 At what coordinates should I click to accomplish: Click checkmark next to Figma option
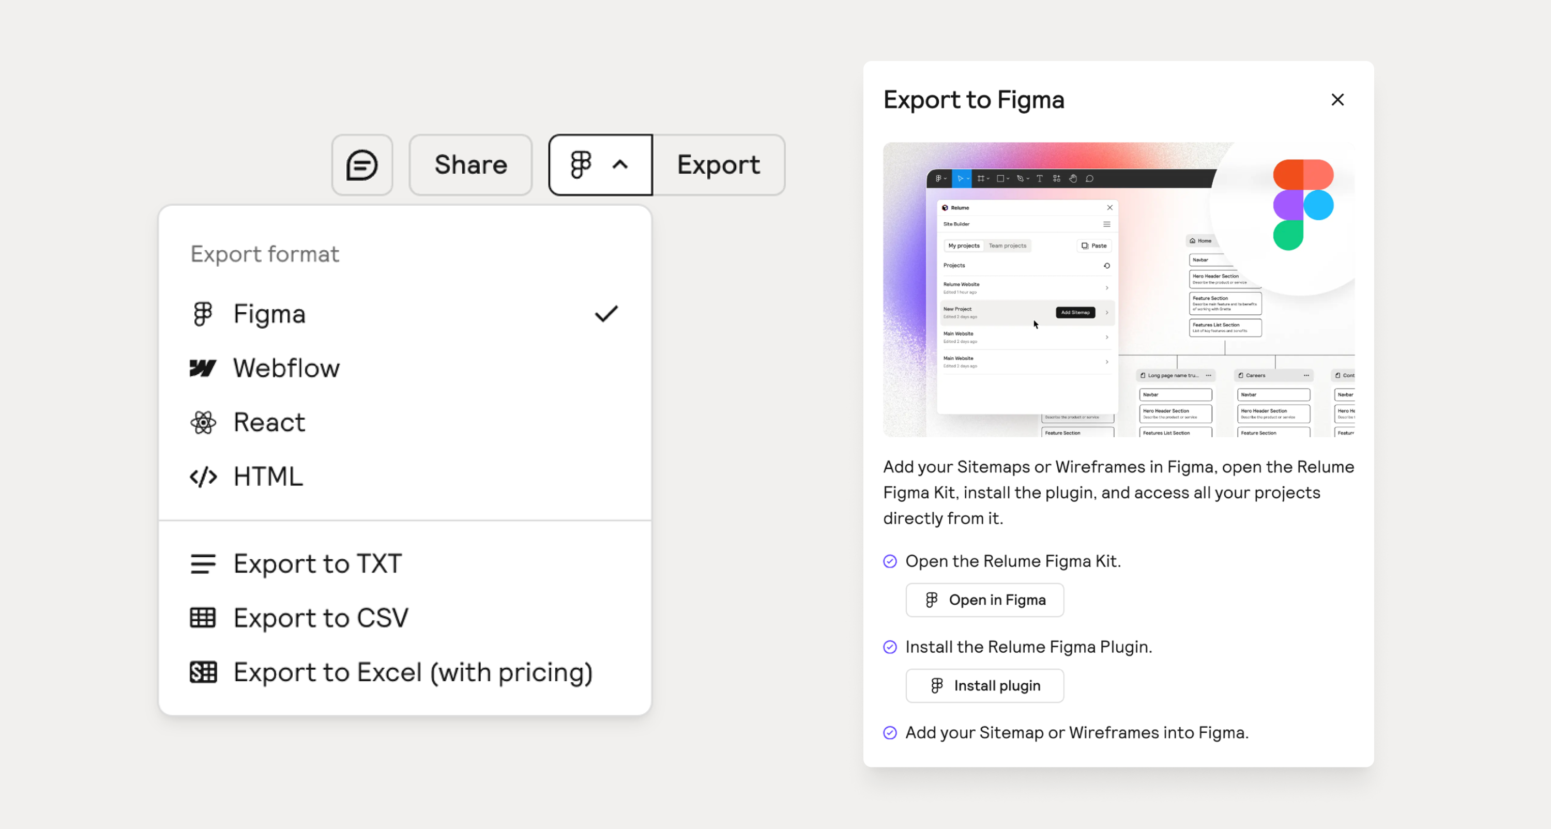click(606, 314)
